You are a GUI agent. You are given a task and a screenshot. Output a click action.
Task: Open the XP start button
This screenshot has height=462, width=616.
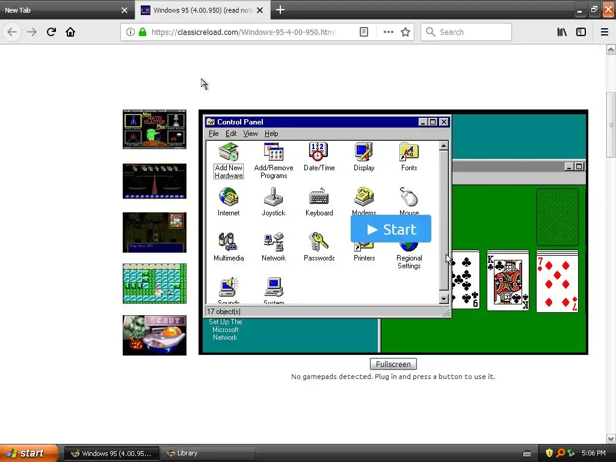coord(29,453)
